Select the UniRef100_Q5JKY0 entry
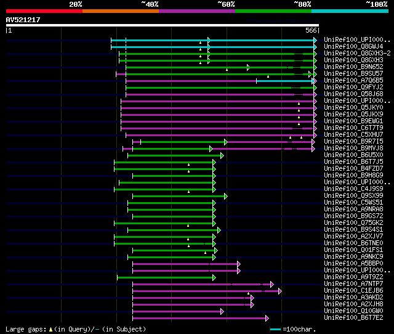This screenshot has height=334, width=394. 353,108
